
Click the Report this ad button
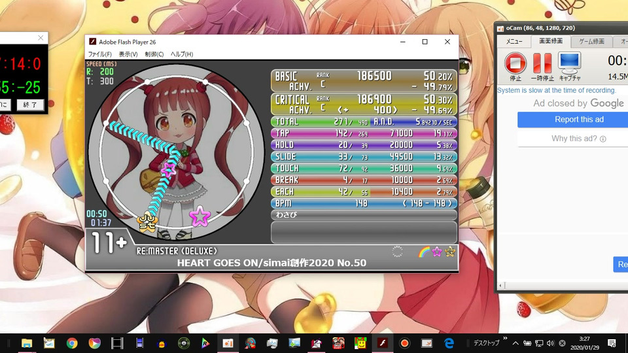coord(579,120)
